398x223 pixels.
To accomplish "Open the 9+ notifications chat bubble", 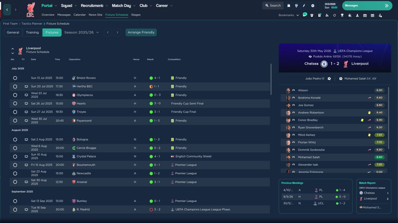I will (x=305, y=15).
